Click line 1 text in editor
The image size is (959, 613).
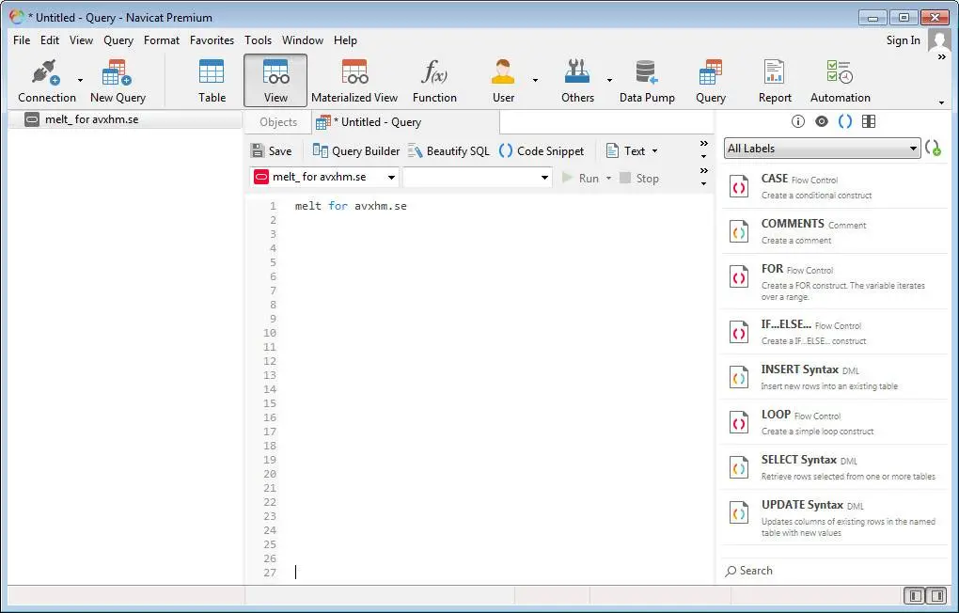[351, 206]
